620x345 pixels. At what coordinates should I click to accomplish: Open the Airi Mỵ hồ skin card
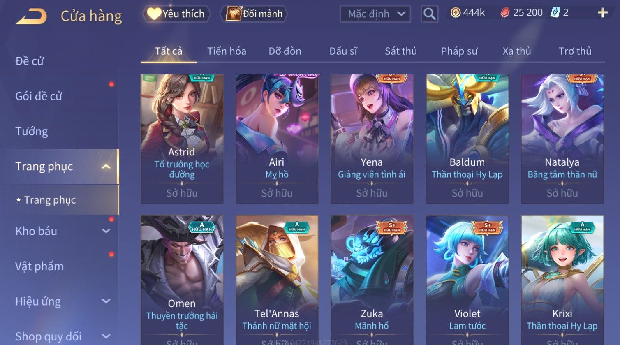277,139
